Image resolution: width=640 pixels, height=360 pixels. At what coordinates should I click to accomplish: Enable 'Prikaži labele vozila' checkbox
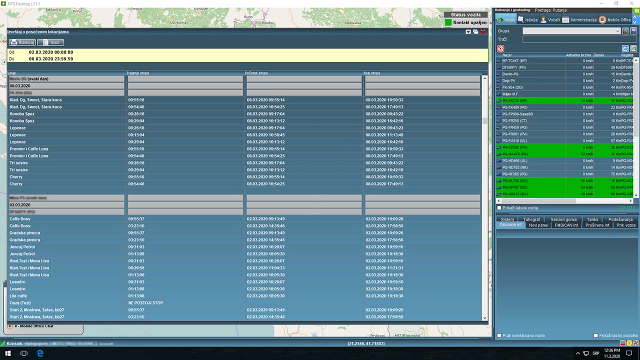click(x=499, y=208)
